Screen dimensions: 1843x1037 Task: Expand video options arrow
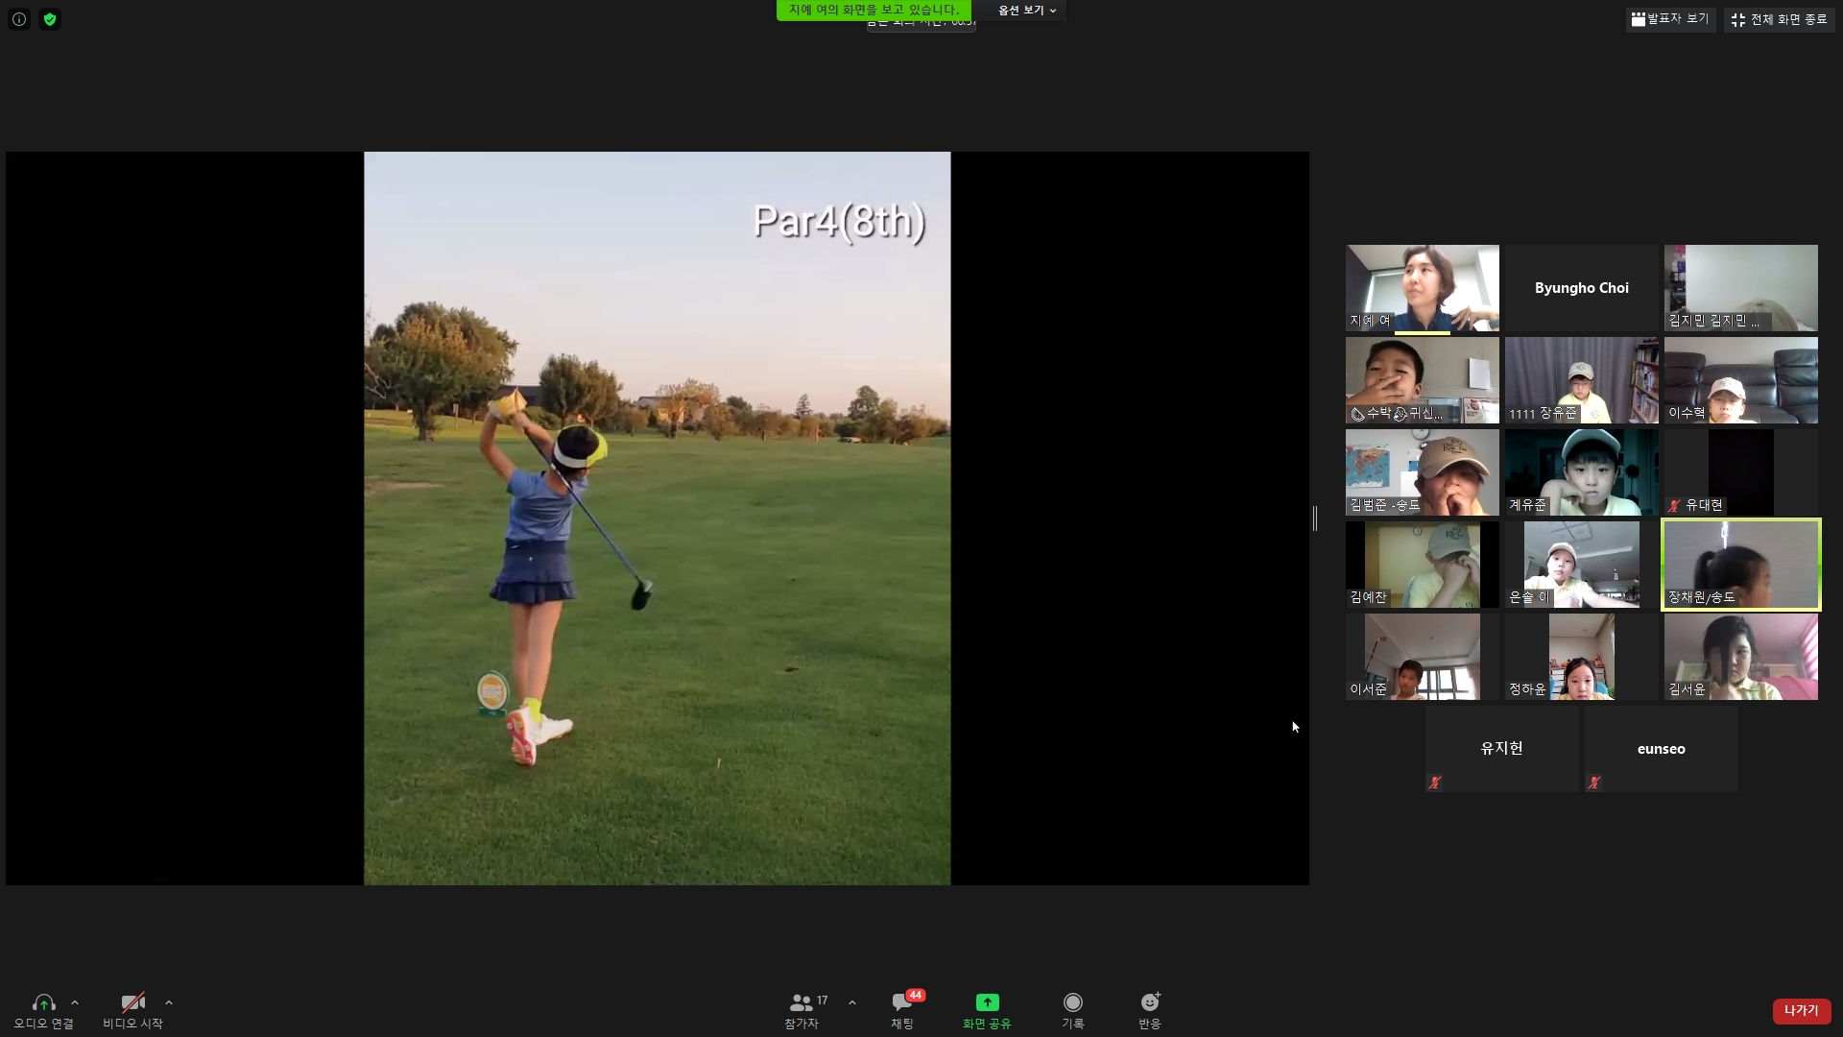point(169,1002)
